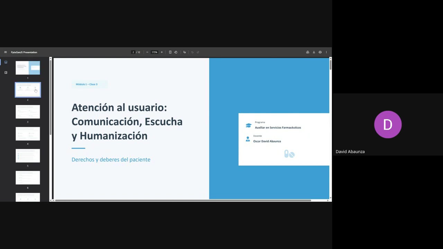Zoom in on the PDF page

click(162, 52)
